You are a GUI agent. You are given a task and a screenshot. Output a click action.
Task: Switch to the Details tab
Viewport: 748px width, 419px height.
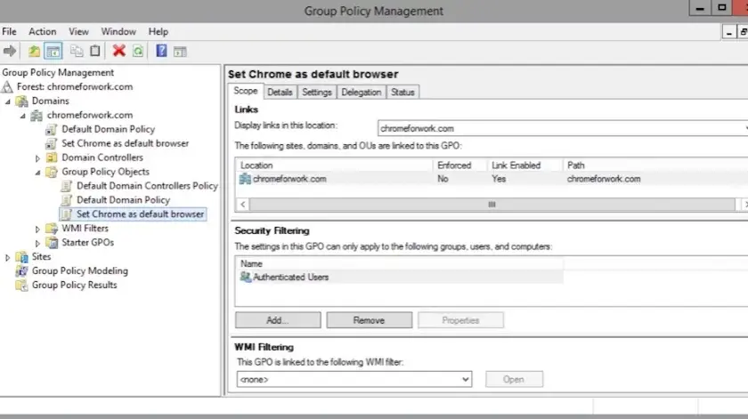pos(280,92)
